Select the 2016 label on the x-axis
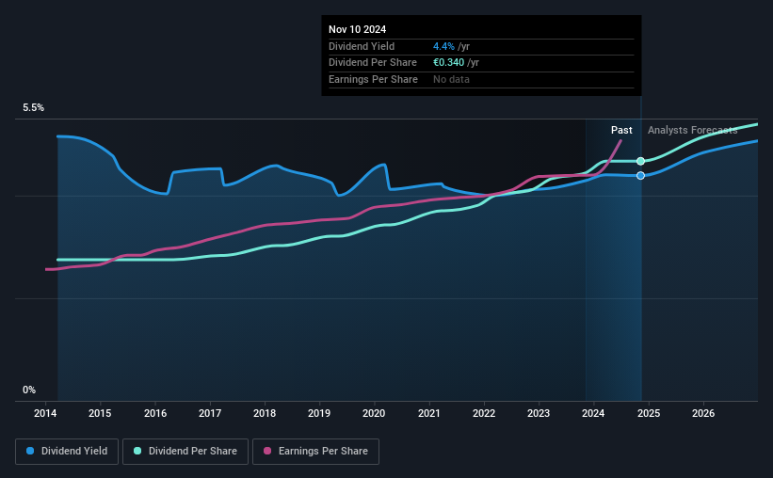This screenshot has width=773, height=478. tap(155, 413)
